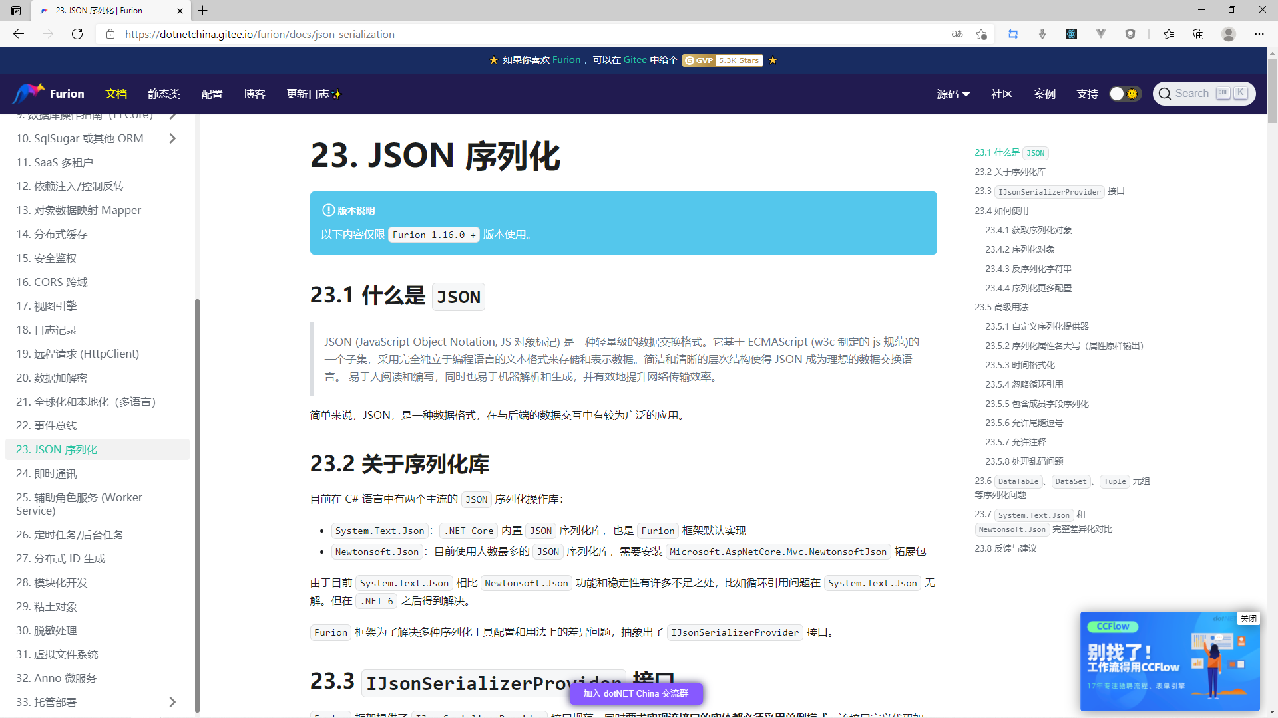This screenshot has width=1278, height=718.
Task: Click 加入 dotNET China 交流群 button
Action: point(636,693)
